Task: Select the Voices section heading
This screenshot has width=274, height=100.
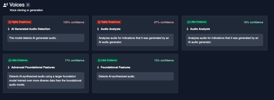Action: (17, 5)
